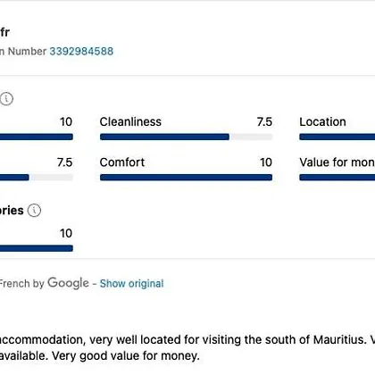Select the Value for money label
This screenshot has width=375, height=375.
337,162
